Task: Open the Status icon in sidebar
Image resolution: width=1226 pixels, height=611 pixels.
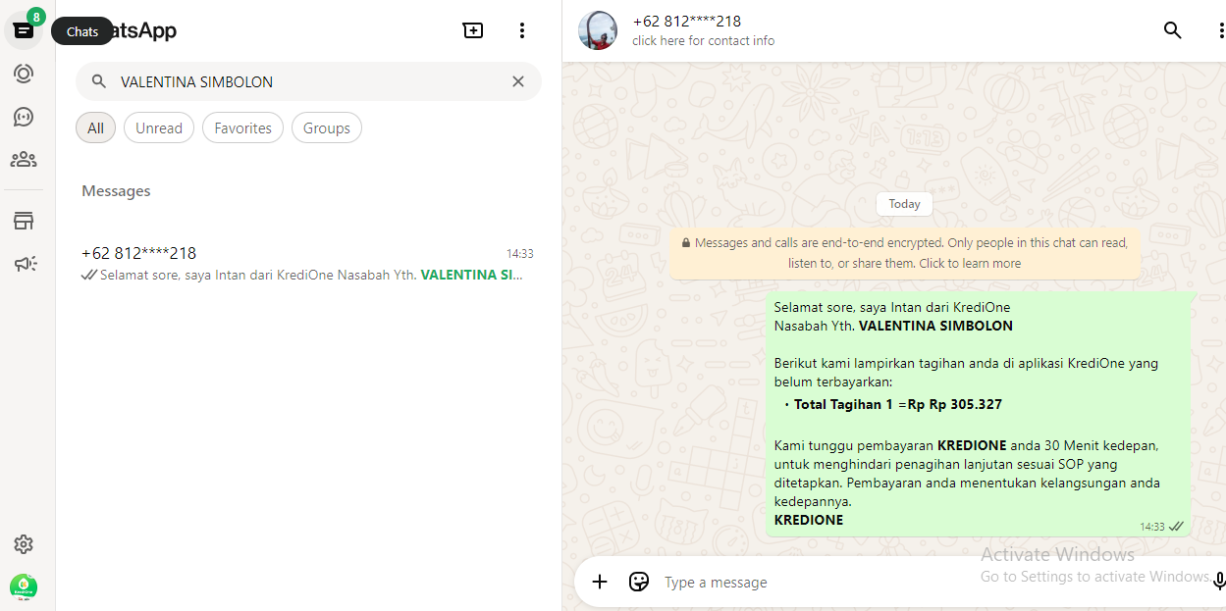Action: coord(24,74)
